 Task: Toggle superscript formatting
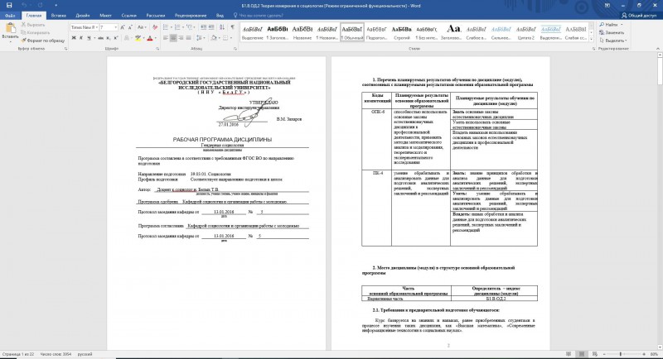pyautogui.click(x=115, y=38)
